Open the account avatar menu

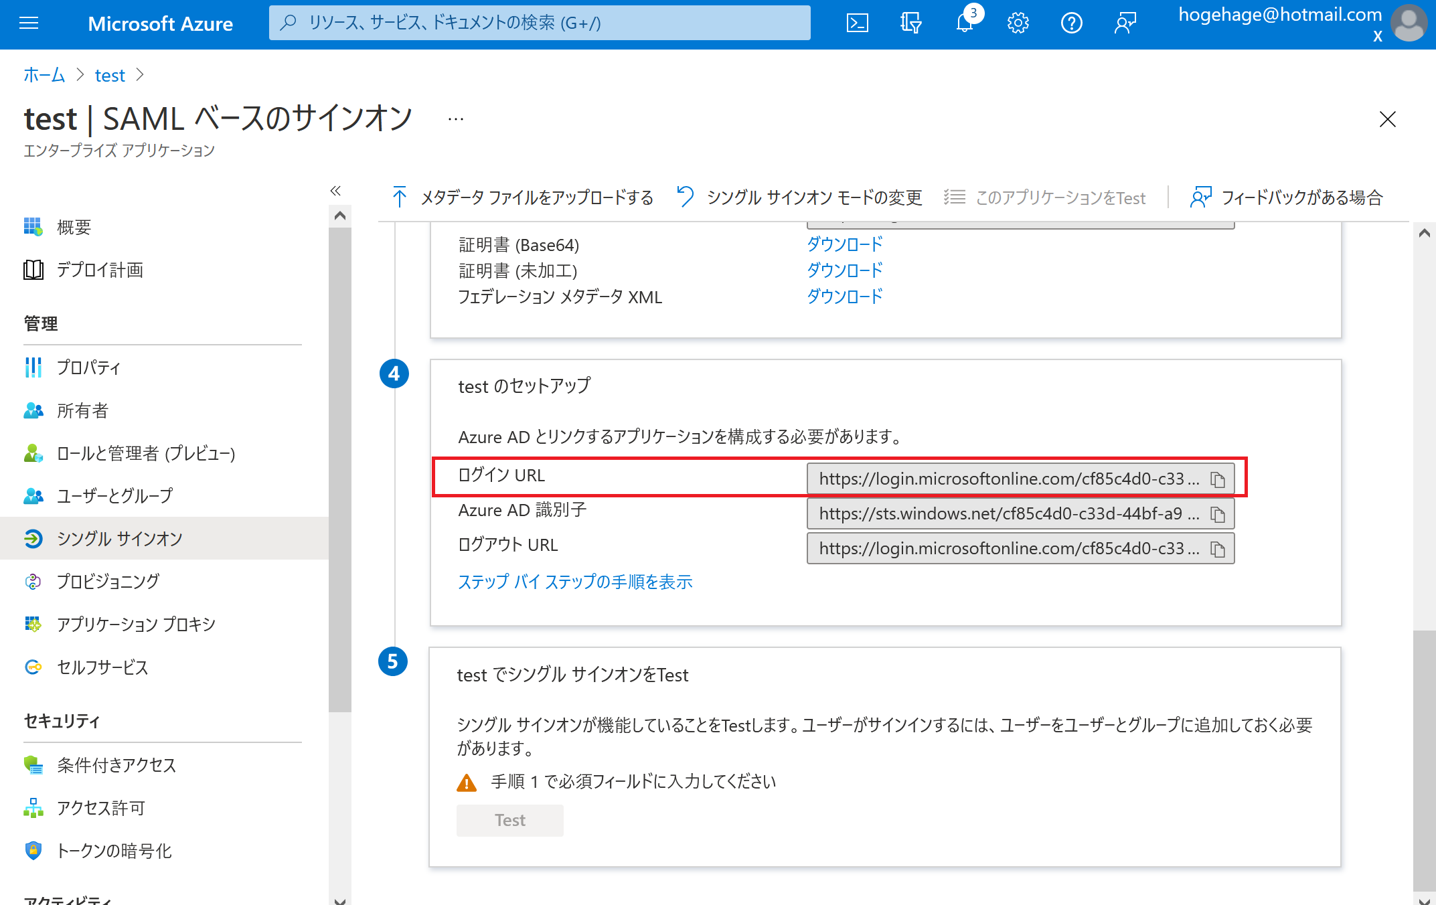coord(1409,23)
